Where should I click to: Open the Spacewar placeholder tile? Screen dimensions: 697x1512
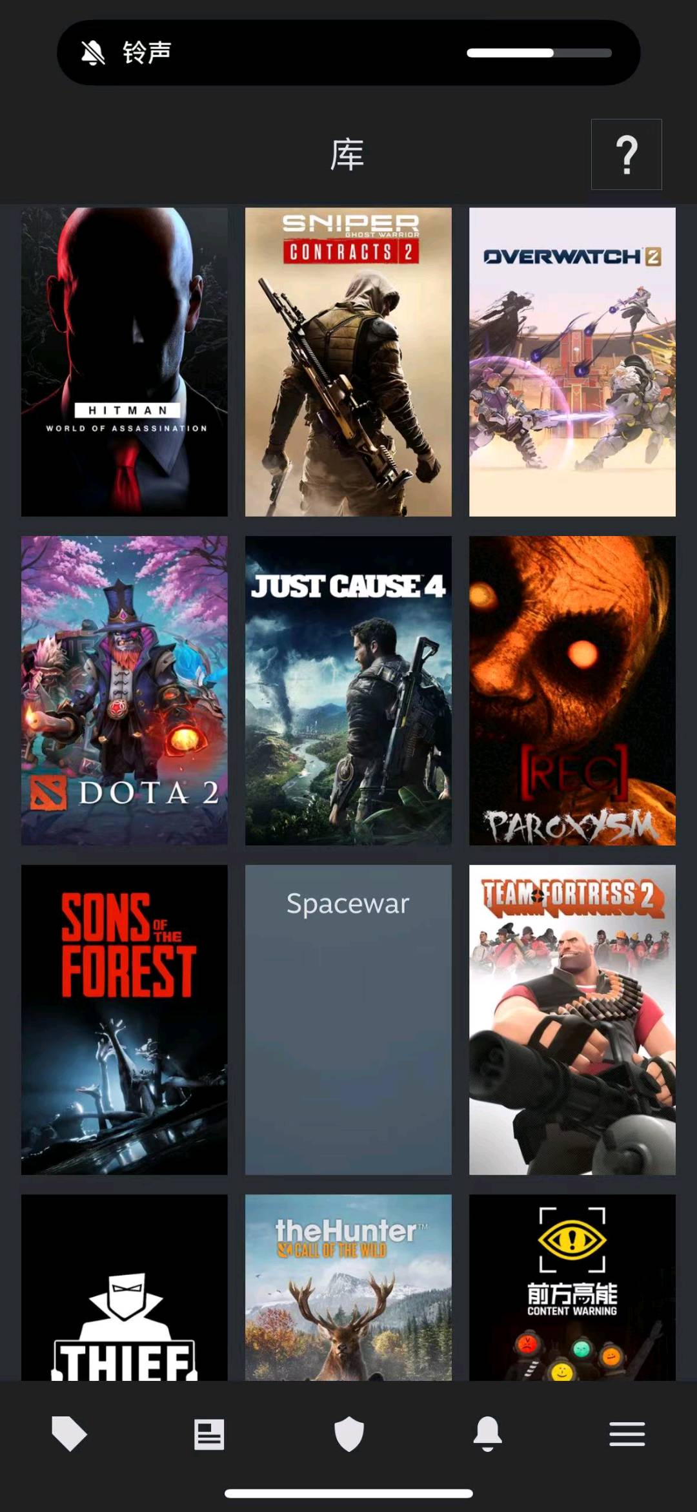tap(348, 1020)
